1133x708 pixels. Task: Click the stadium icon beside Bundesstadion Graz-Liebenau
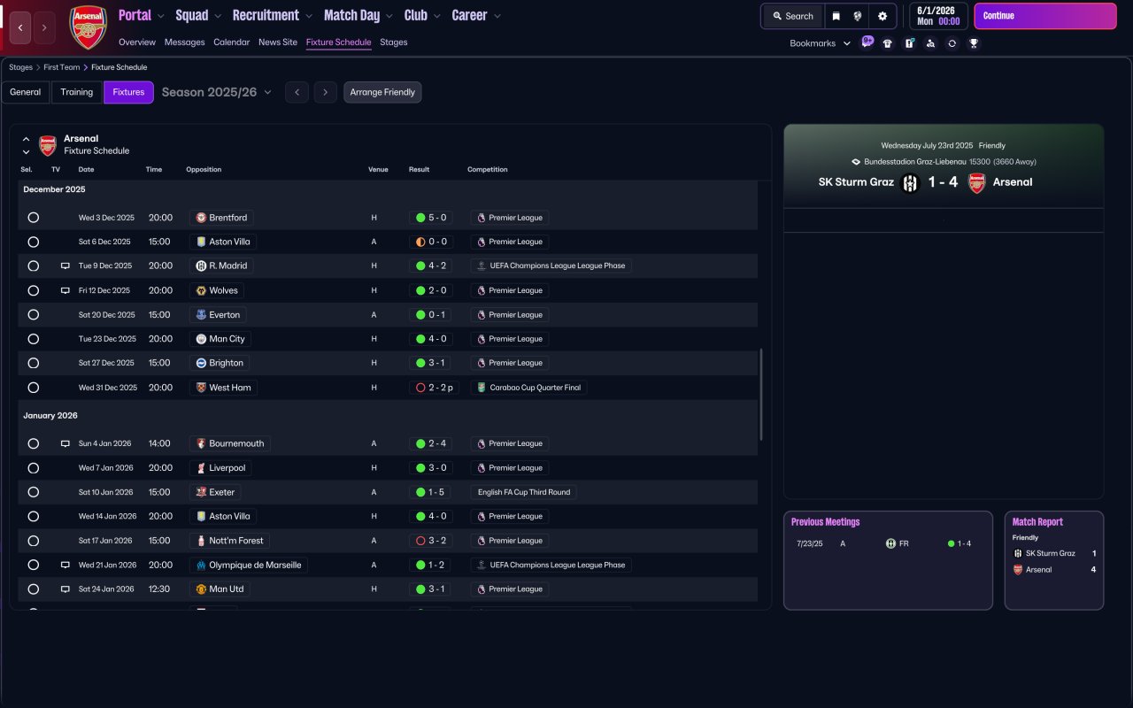[856, 162]
